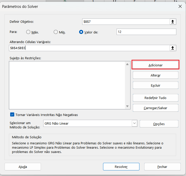Open Carregar/Salvar model dialog
186x176 pixels.
tap(155, 108)
